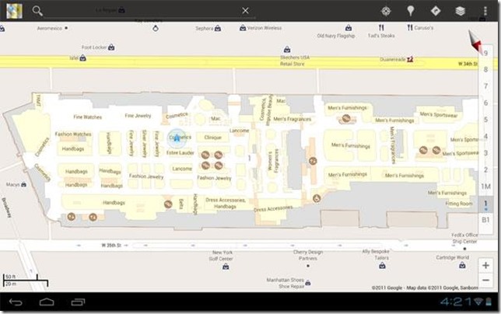Tap the FedEx Office Ship Center label
501x314 pixels.
[x=464, y=238]
